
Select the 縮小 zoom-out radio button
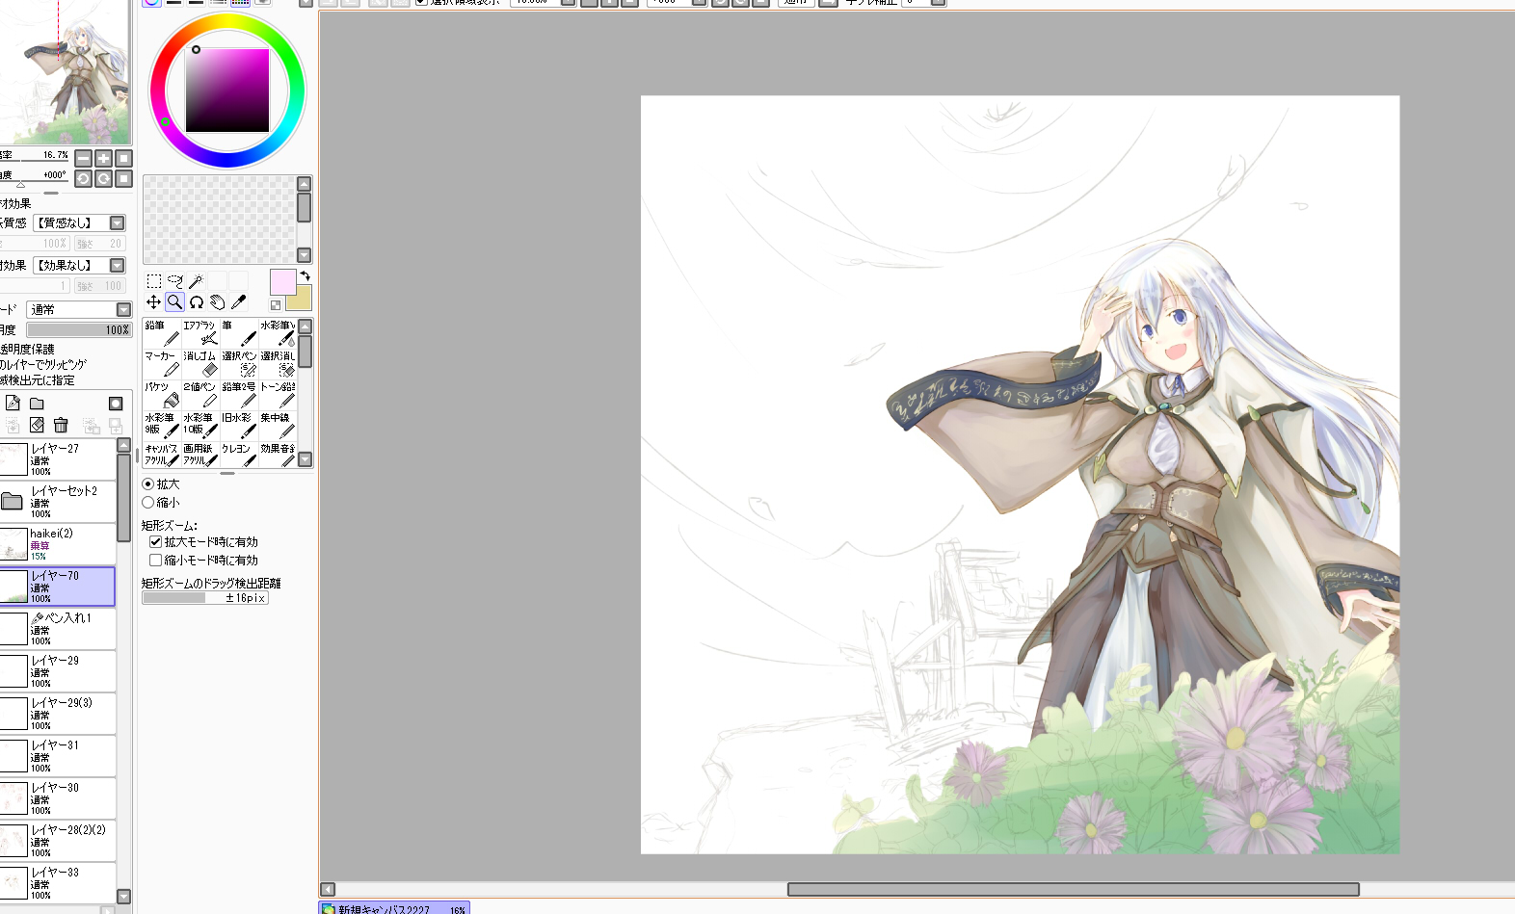point(148,503)
